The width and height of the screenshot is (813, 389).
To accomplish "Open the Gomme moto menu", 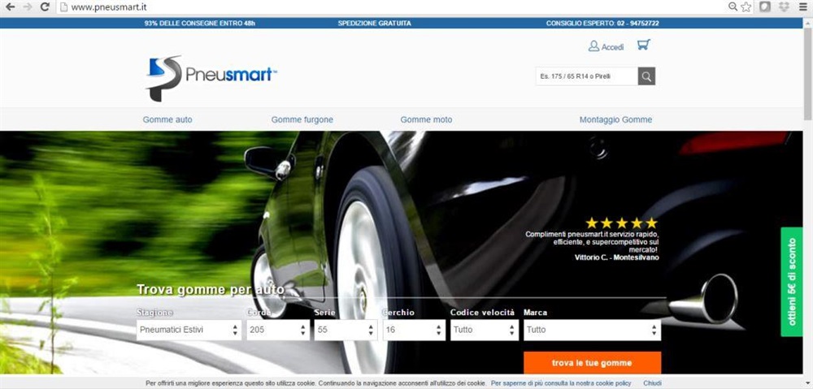I will click(426, 119).
